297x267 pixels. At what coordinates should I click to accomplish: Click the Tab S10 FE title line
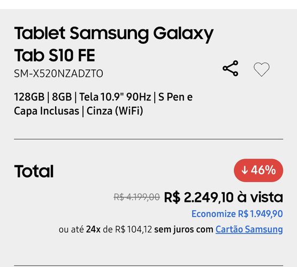pyautogui.click(x=55, y=56)
